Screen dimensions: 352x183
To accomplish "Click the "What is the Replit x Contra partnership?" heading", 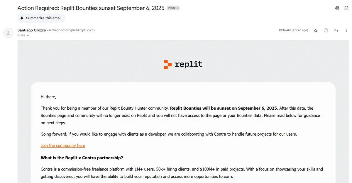I will coord(82,158).
